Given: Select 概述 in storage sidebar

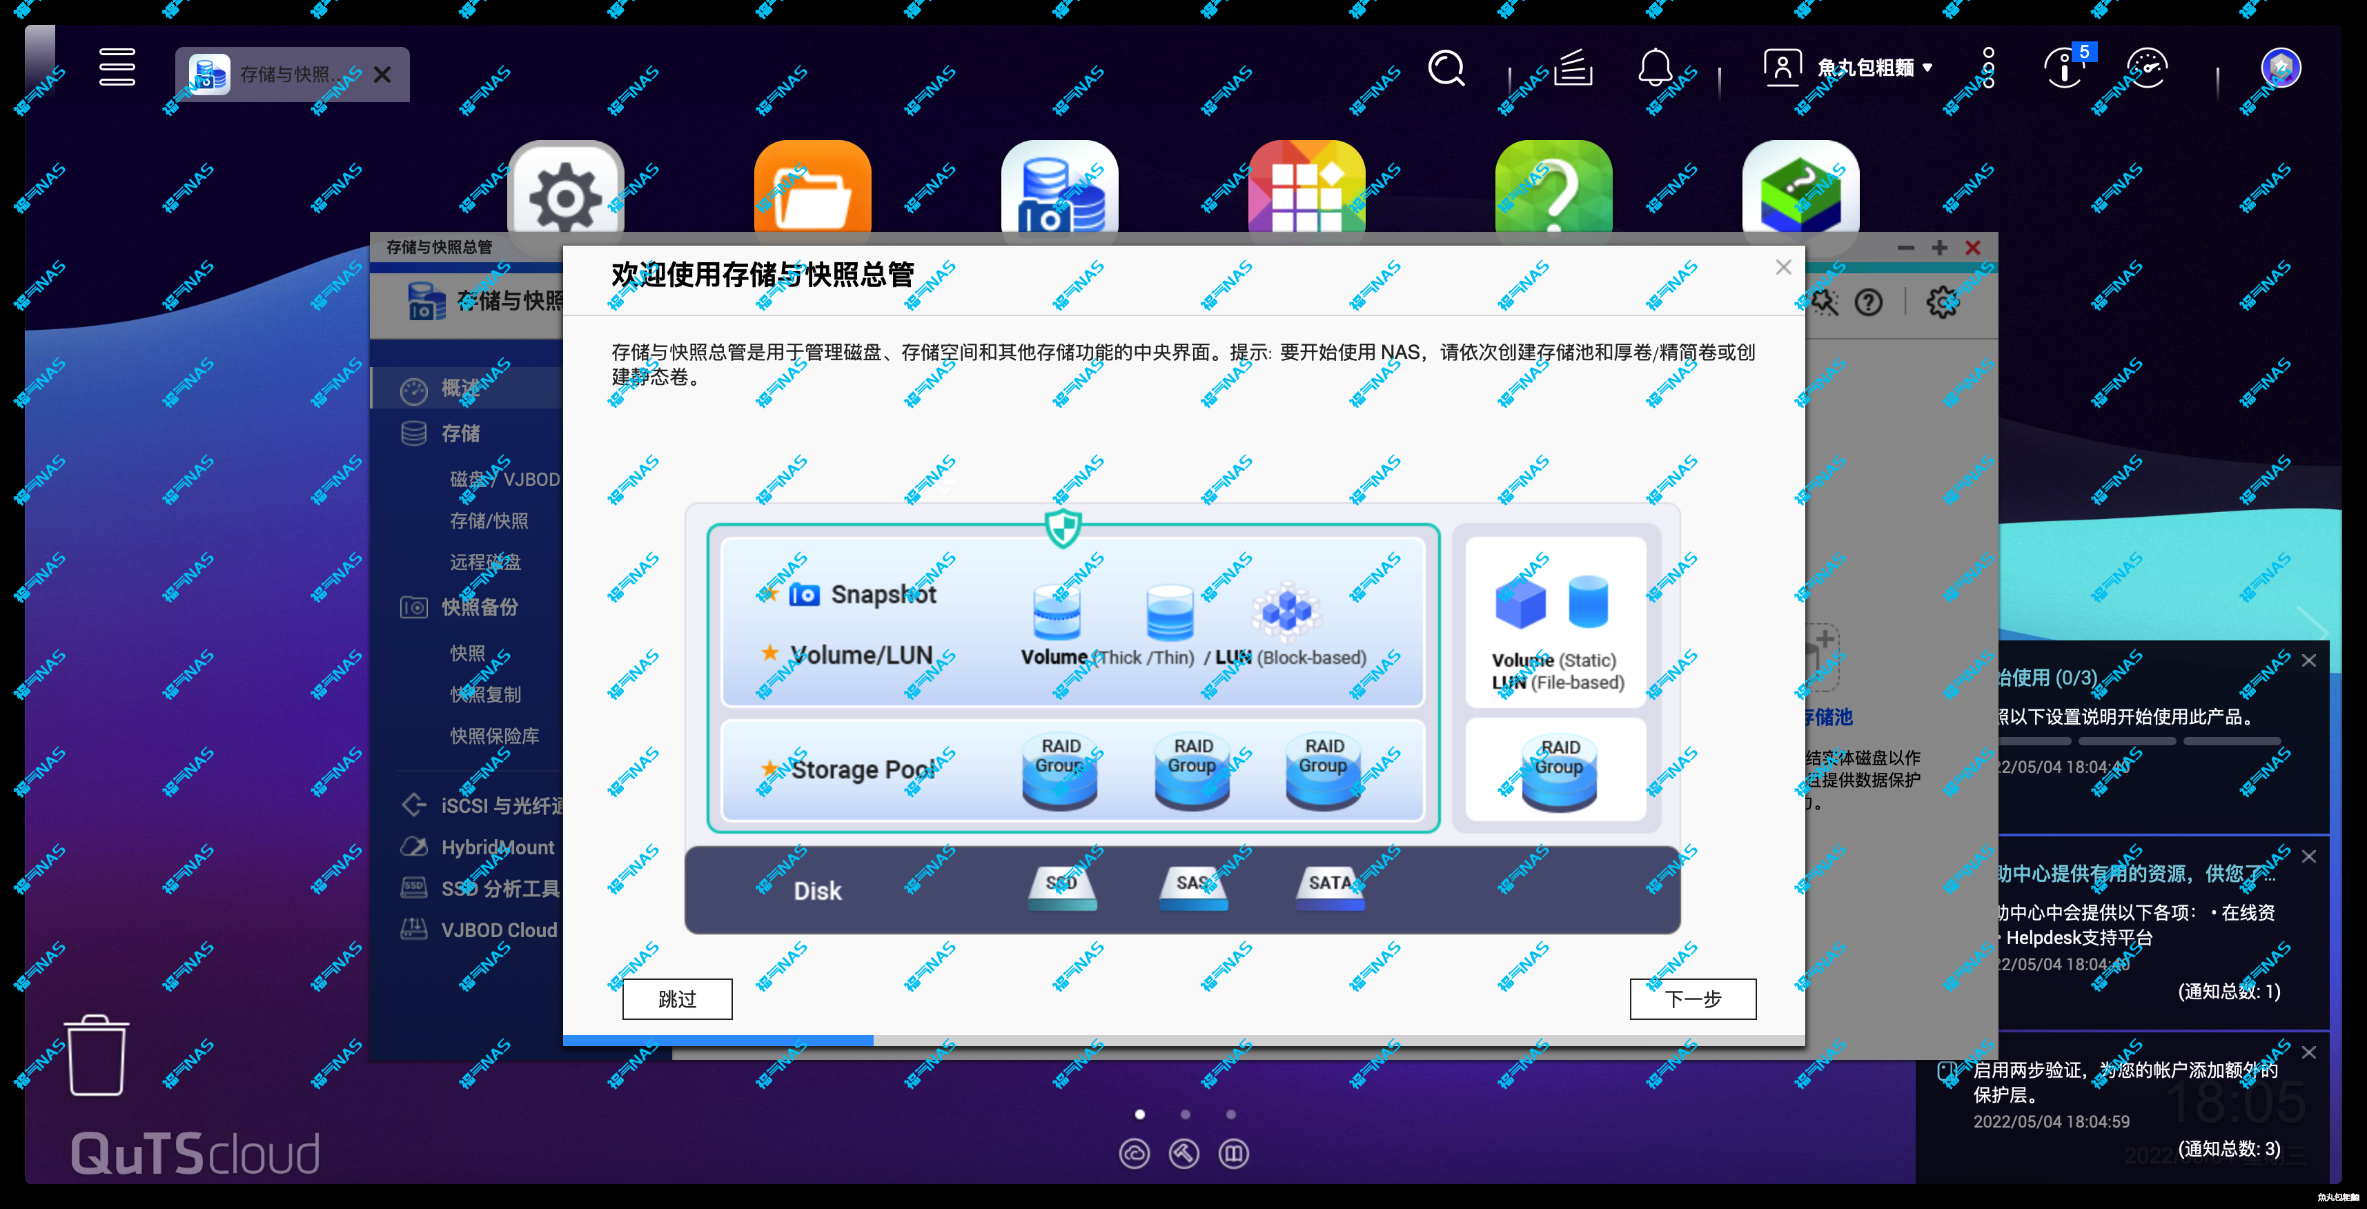Looking at the screenshot, I should click(x=466, y=388).
